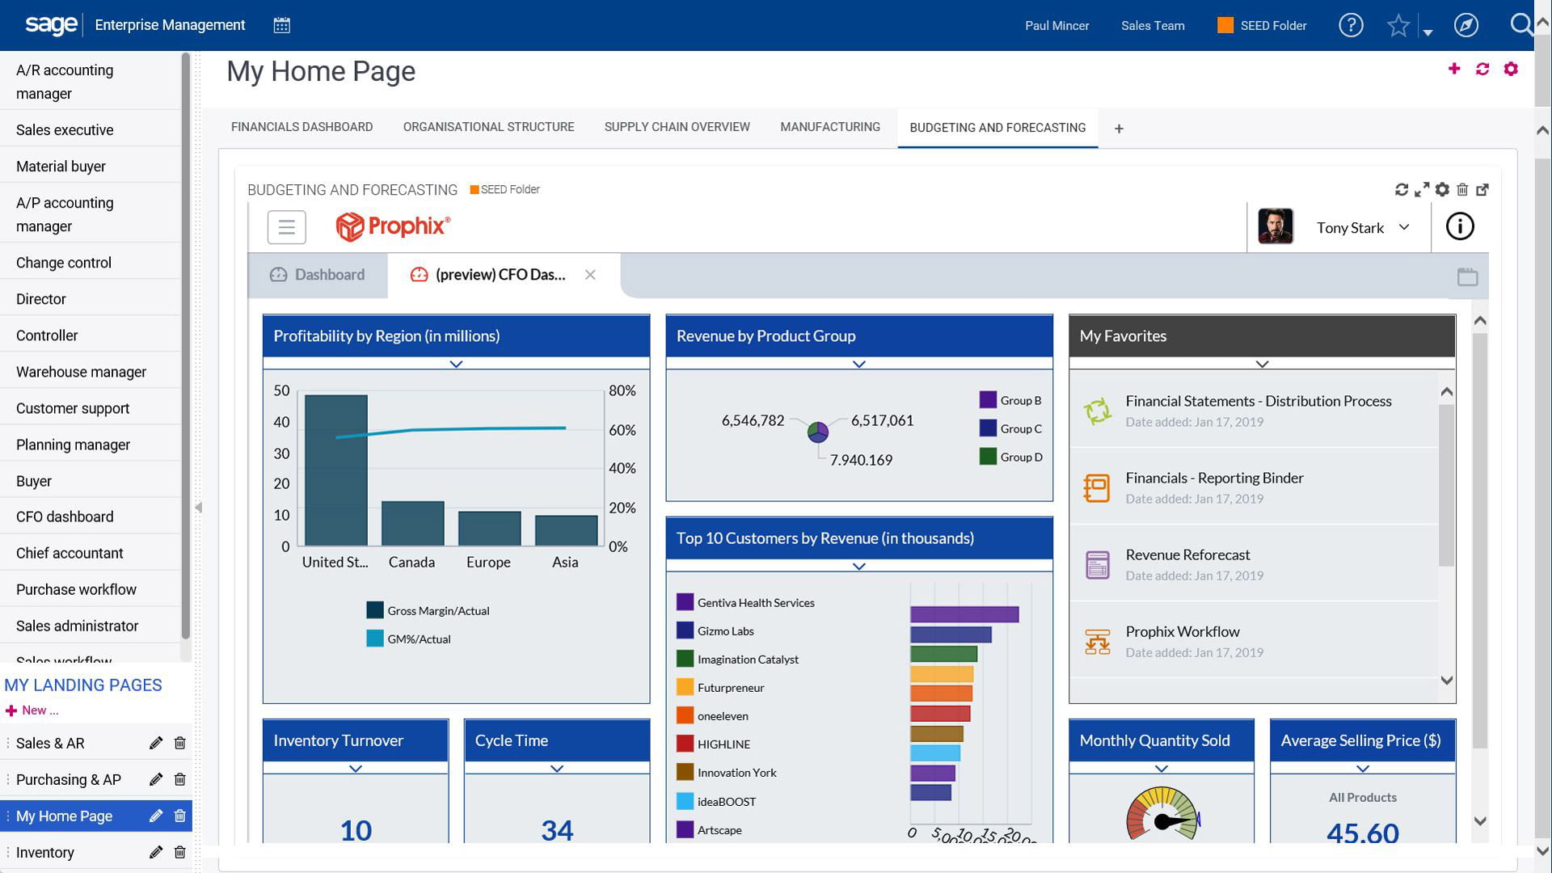Open the Prophix hamburger menu
Viewport: 1552px width, 873px height.
(286, 227)
